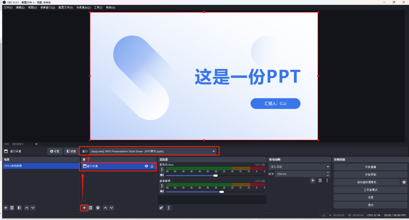Mute 桌面音频 using its speaker icon
409x220 pixels.
click(x=162, y=191)
